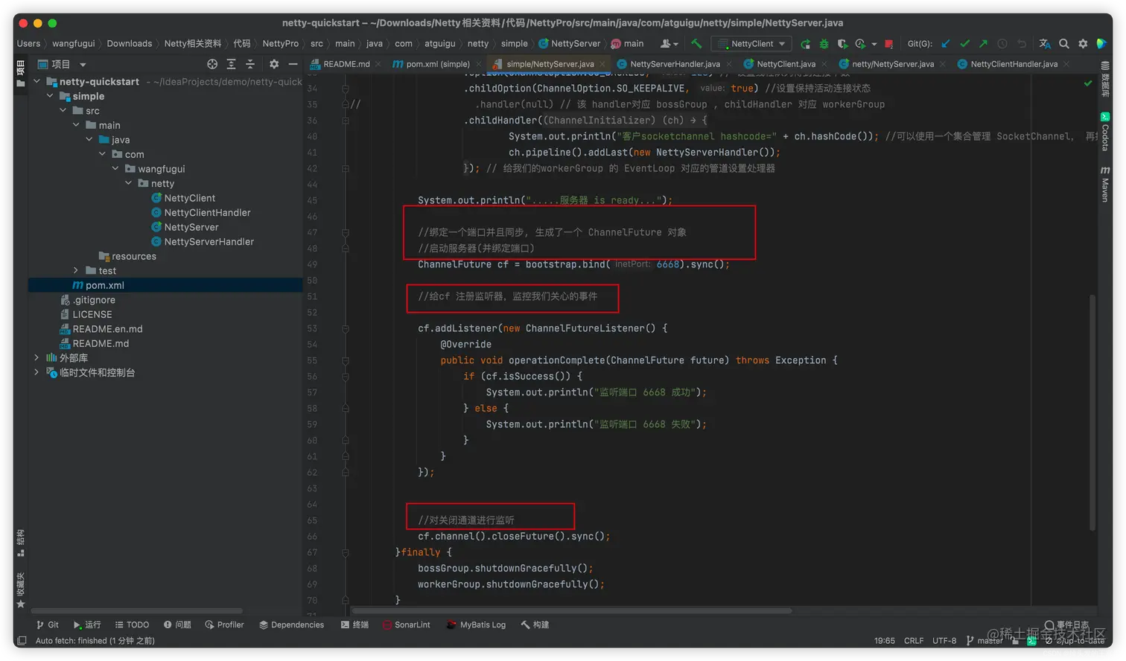Click the translate icon in top toolbar
The width and height of the screenshot is (1126, 661).
(1045, 44)
